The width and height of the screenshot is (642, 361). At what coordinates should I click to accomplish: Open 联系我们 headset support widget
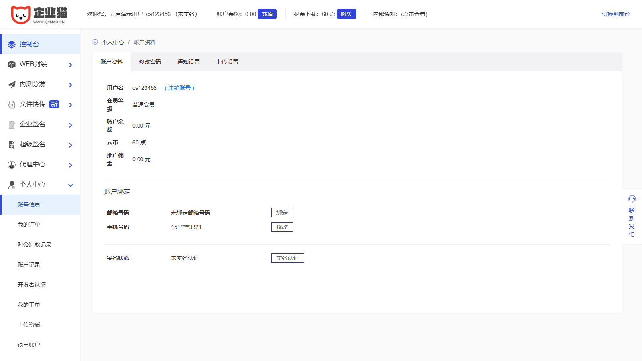click(x=632, y=216)
